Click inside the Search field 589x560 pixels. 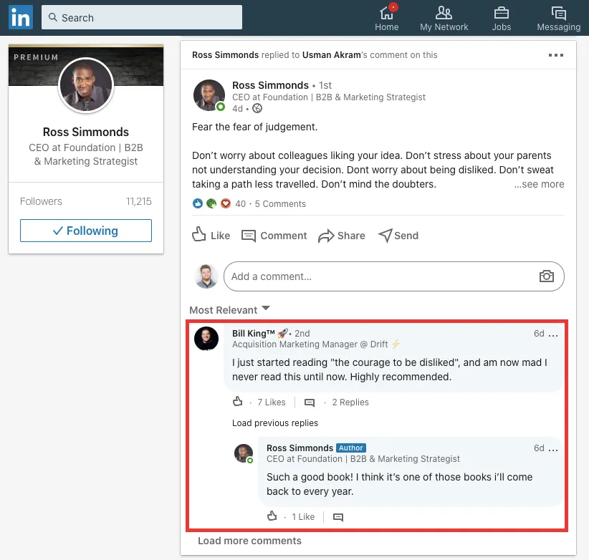[x=141, y=16]
